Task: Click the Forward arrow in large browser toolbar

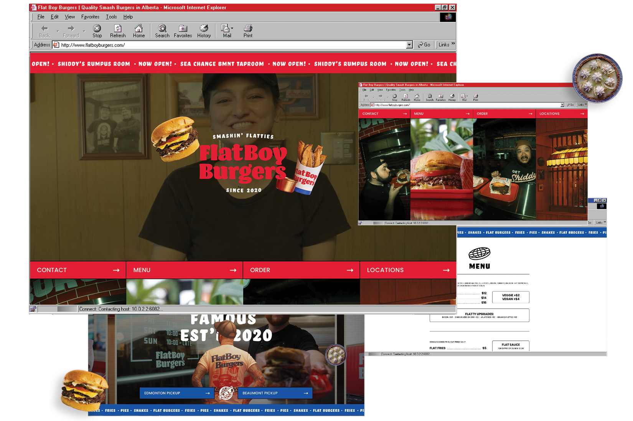Action: point(71,31)
